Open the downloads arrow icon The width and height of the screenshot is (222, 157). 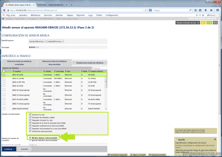point(206,10)
